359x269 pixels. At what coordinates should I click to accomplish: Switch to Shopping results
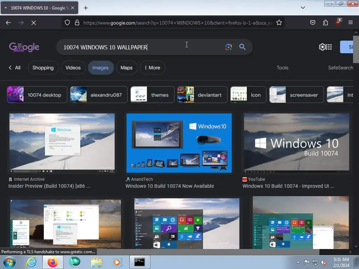coord(43,68)
